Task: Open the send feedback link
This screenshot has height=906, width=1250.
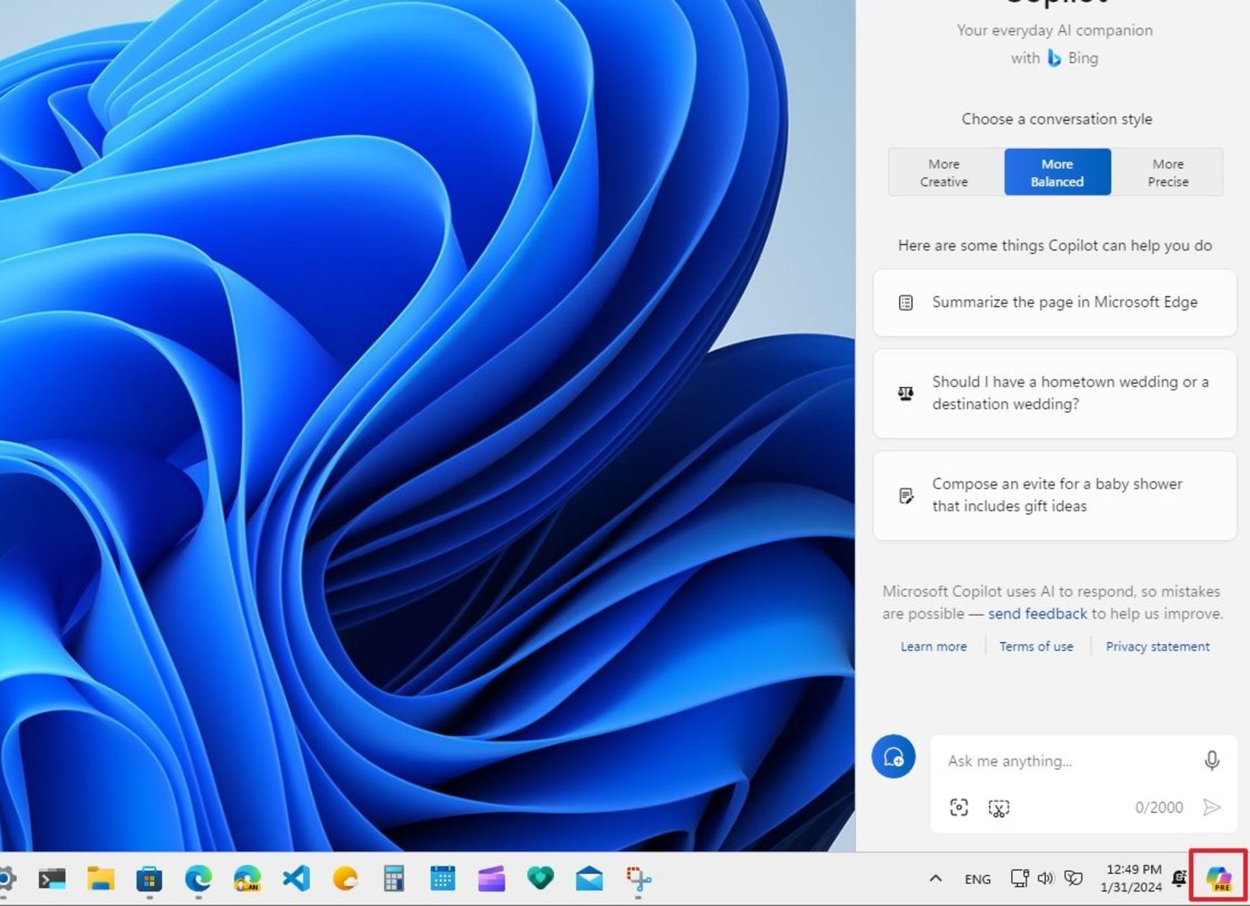Action: click(x=1037, y=613)
